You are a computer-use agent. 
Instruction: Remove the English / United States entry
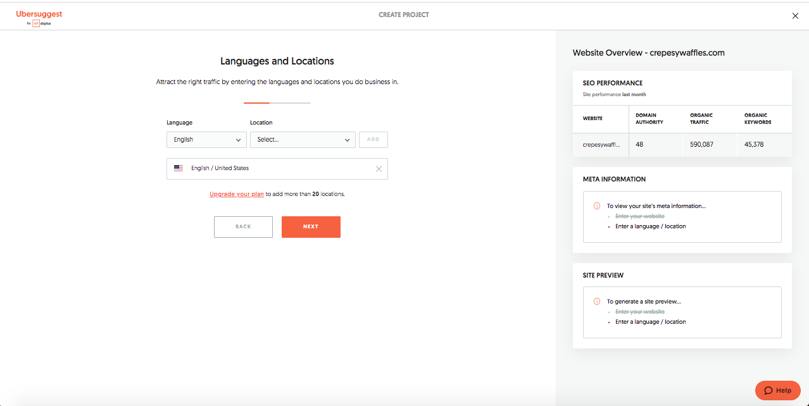tap(379, 169)
